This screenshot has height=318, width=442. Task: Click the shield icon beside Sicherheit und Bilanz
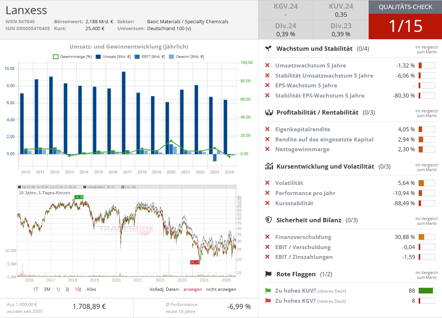point(268,220)
